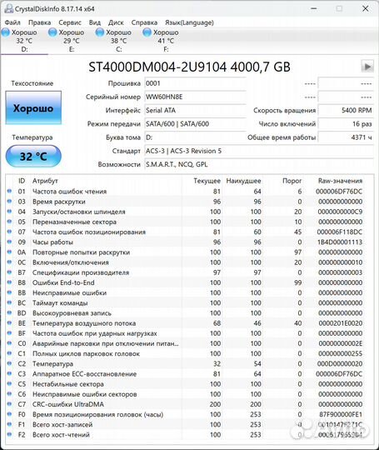Click the Наихудшее column header
379x450 pixels.
[243, 181]
